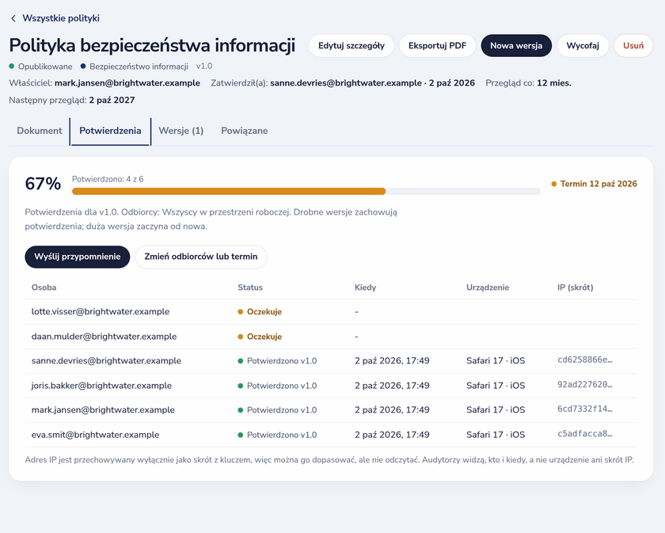The height and width of the screenshot is (533, 665).
Task: Go back via Wszystkie polityki link
Action: [x=61, y=18]
